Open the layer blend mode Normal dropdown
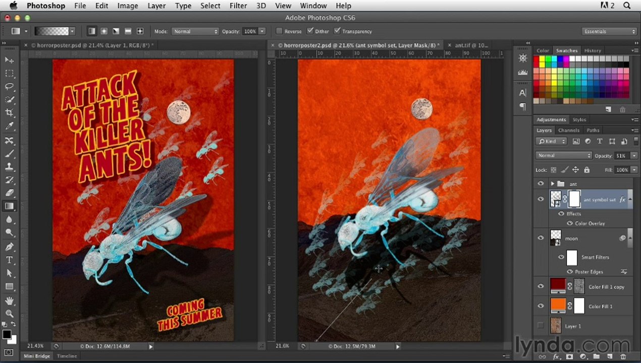This screenshot has width=641, height=363. coord(563,155)
